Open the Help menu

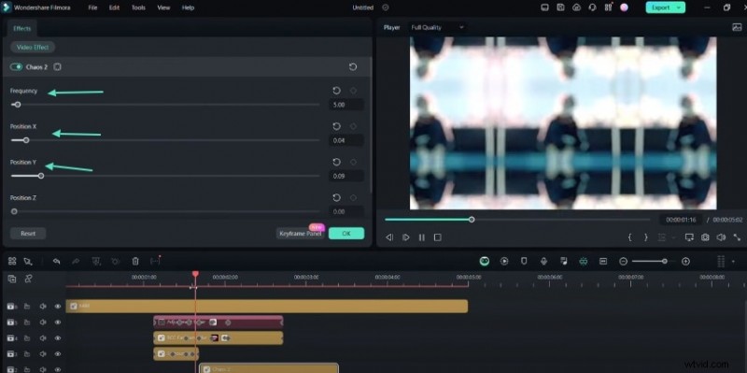click(x=189, y=7)
